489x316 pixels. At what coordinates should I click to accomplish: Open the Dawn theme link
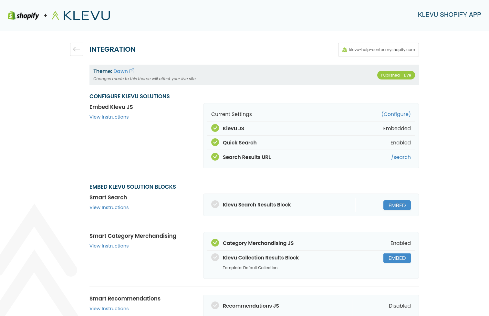pyautogui.click(x=120, y=71)
